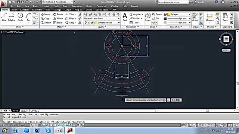Toggle Group Selection on/off in Groups panel

201,23
